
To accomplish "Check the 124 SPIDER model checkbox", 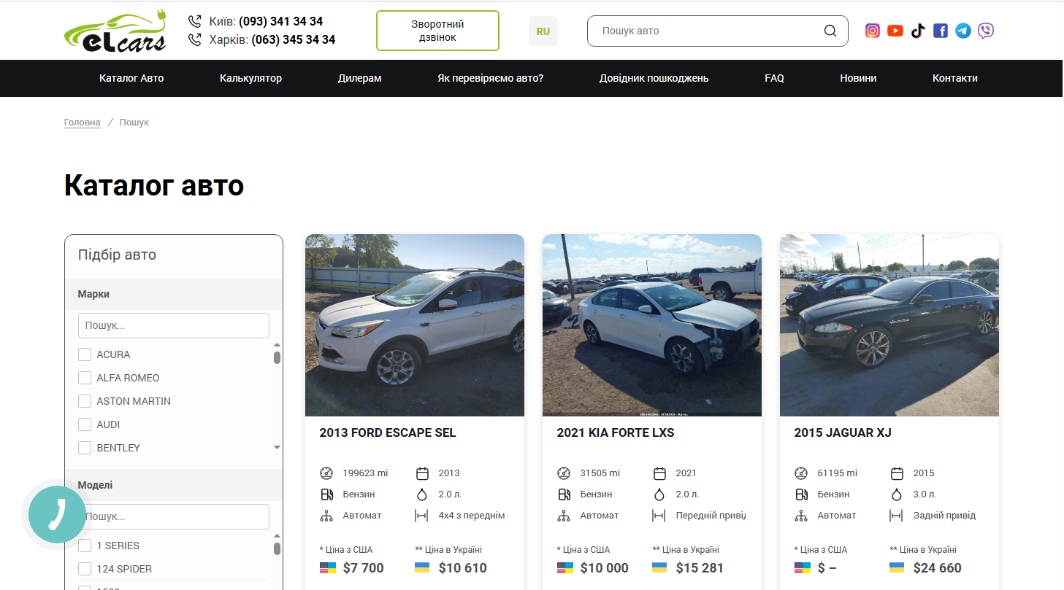I will (x=85, y=569).
